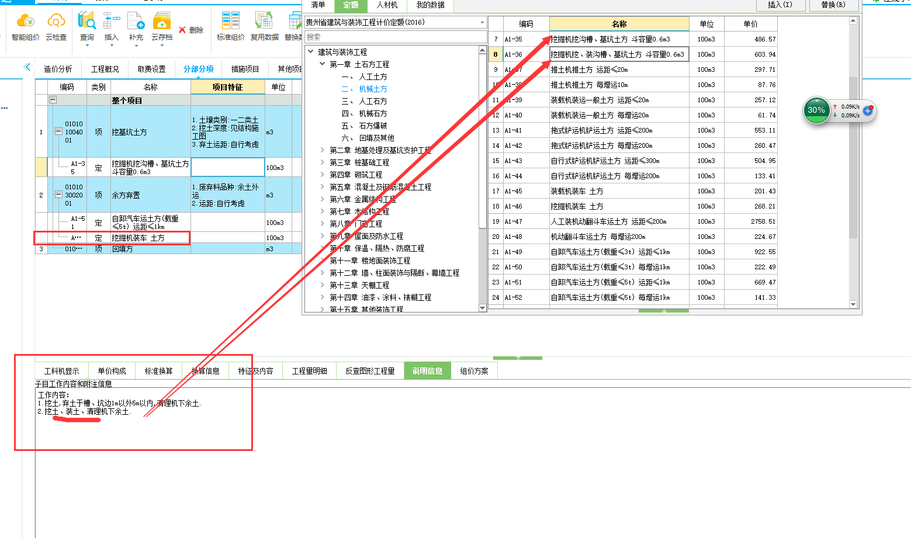This screenshot has height=538, width=911.
Task: Select tree item 二、机械土方
Action: point(364,89)
